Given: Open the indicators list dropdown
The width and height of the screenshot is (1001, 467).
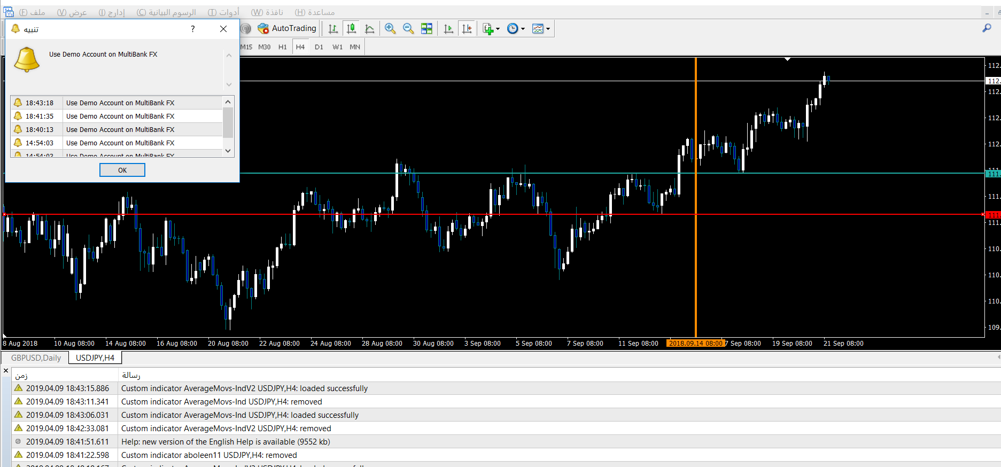Looking at the screenshot, I should pos(491,29).
